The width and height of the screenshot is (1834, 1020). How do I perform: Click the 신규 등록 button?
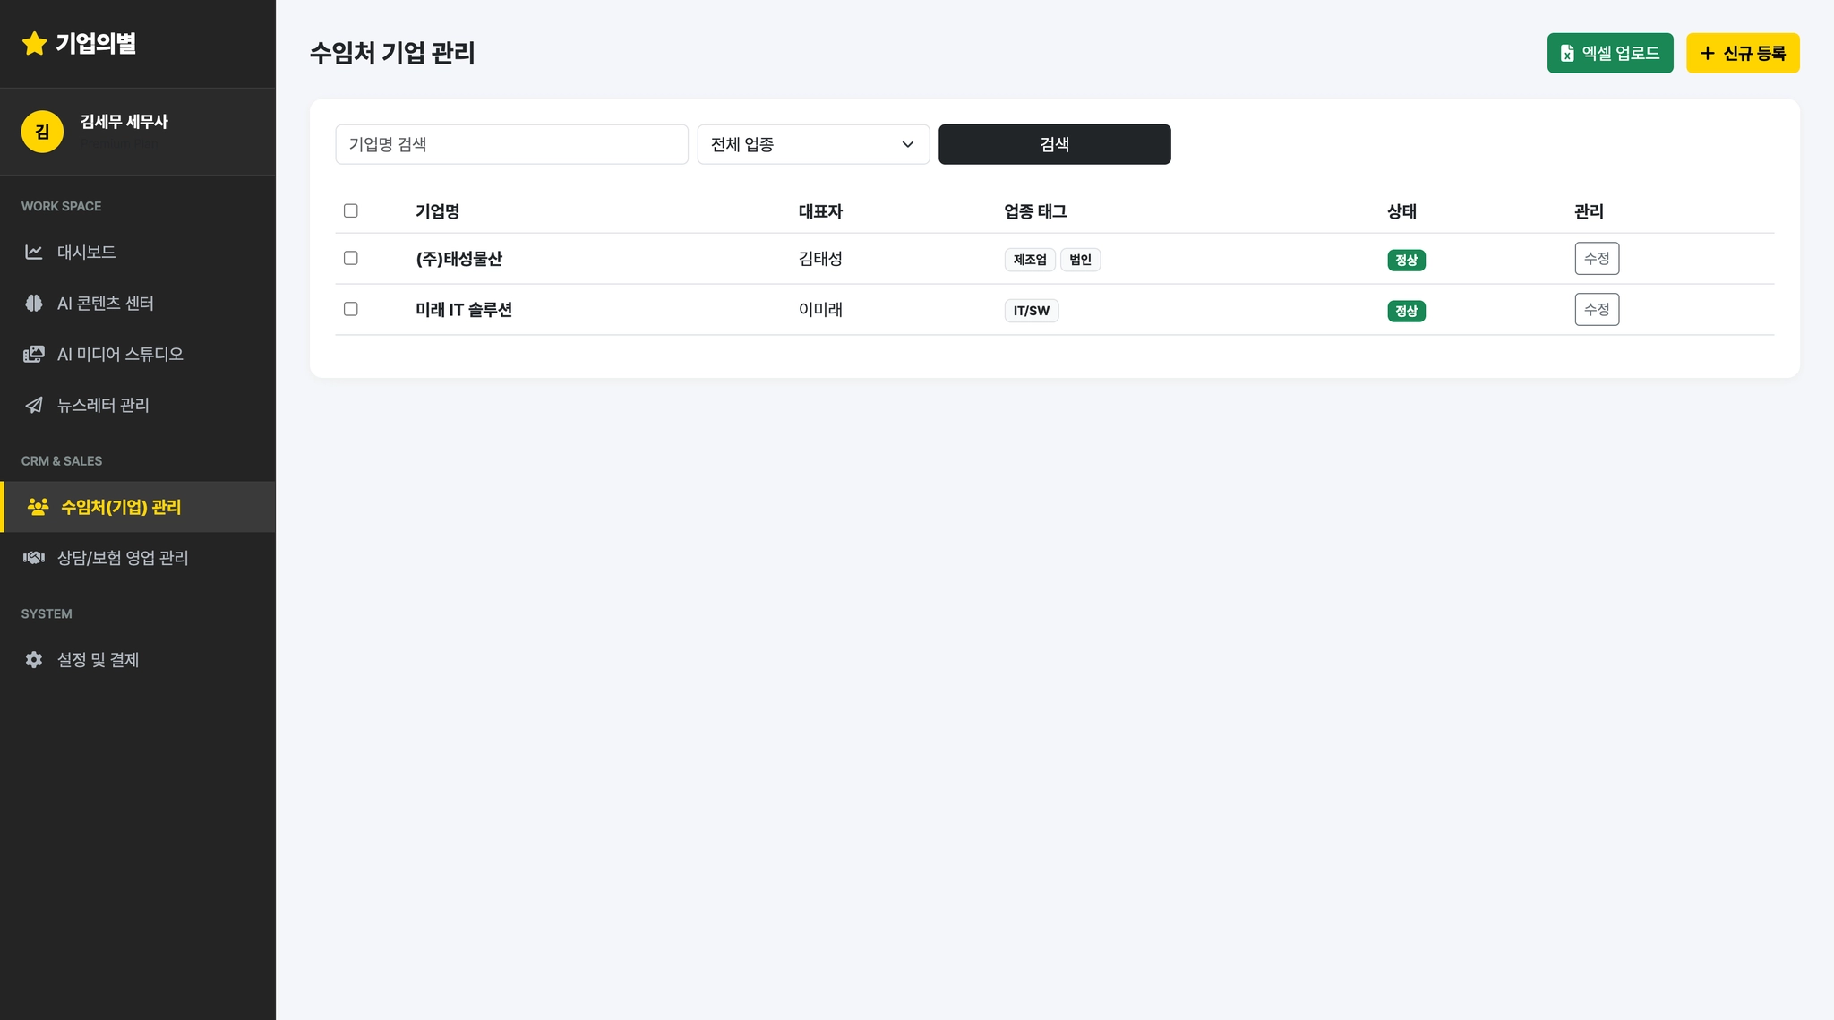1742,53
